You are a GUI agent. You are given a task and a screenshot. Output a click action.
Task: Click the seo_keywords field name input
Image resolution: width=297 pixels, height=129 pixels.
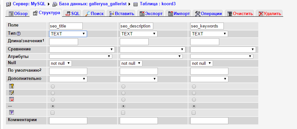click(207, 26)
